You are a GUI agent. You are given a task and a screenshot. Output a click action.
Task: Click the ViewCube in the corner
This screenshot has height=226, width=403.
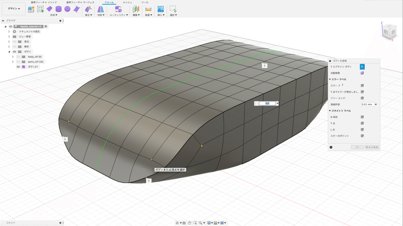pyautogui.click(x=389, y=32)
